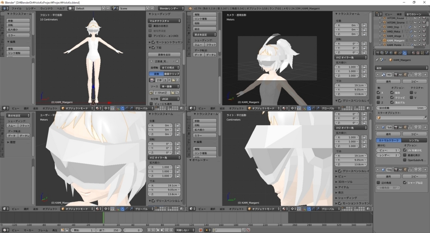Collapse the Edge Split modifier panel

pos(378,170)
